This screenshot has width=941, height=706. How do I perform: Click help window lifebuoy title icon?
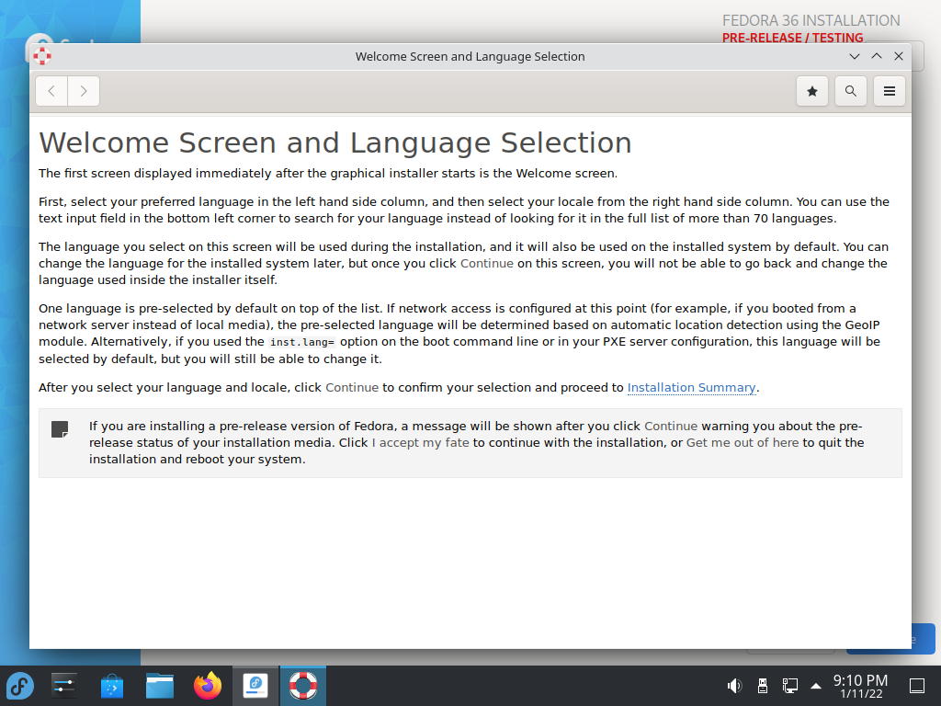click(x=42, y=56)
